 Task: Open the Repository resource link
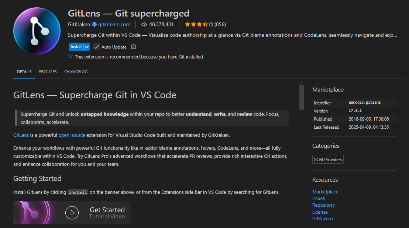323,205
